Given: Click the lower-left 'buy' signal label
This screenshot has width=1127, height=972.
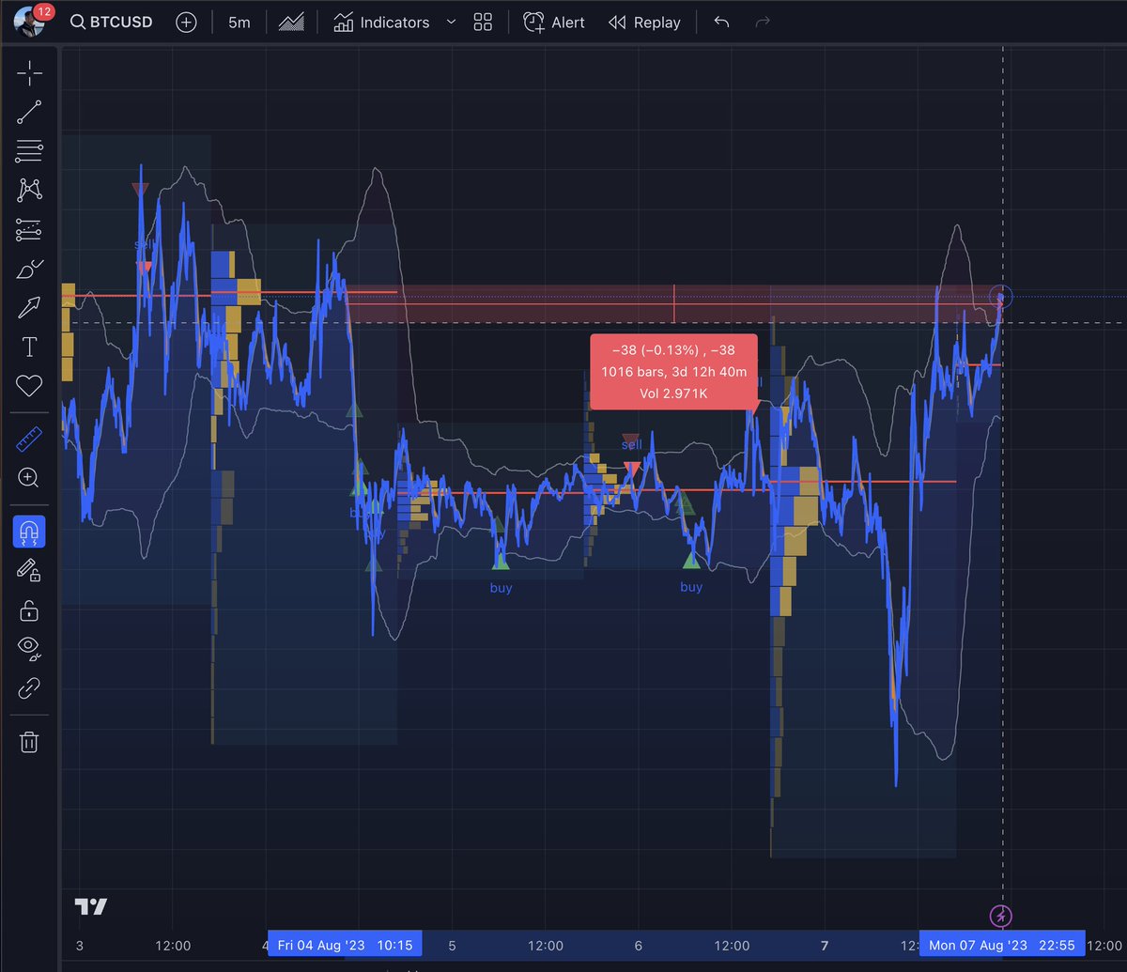Looking at the screenshot, I should tap(501, 587).
